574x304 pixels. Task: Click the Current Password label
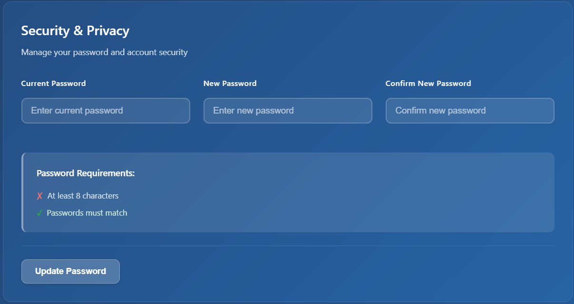coord(53,83)
